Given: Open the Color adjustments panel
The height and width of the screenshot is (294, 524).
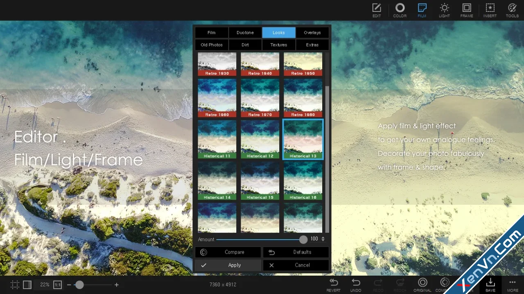Looking at the screenshot, I should (x=400, y=10).
